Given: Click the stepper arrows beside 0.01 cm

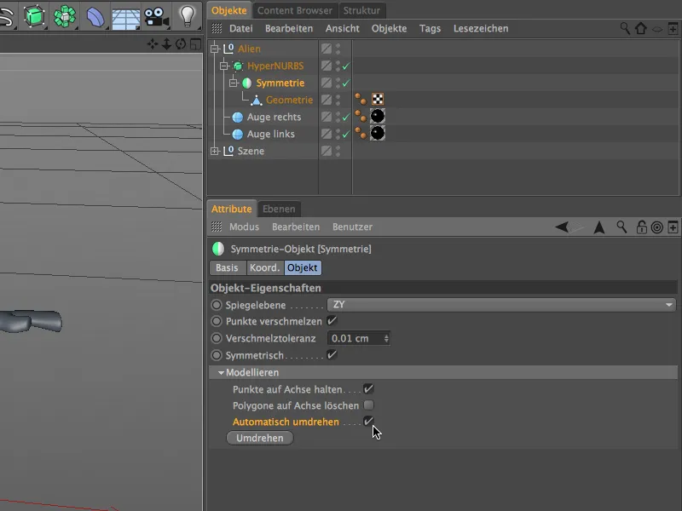Looking at the screenshot, I should point(387,338).
